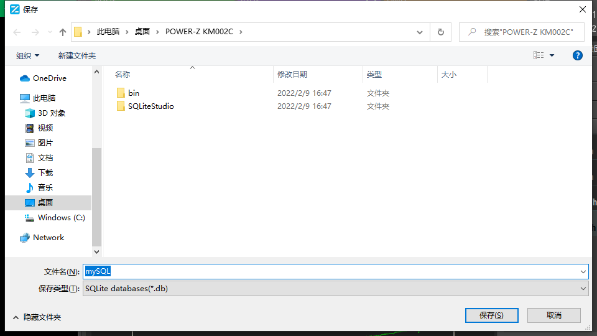
Task: Collapse folders with 隐藏文件夹
Action: pos(37,317)
